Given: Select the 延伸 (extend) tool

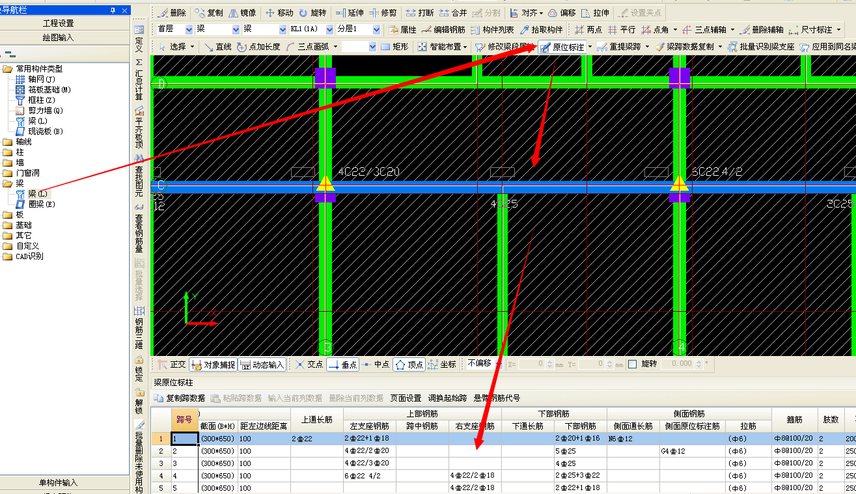Looking at the screenshot, I should [350, 13].
